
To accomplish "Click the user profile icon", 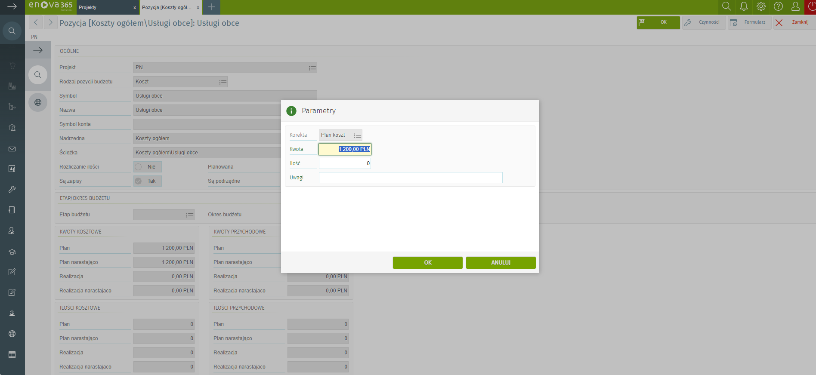I will [x=795, y=6].
